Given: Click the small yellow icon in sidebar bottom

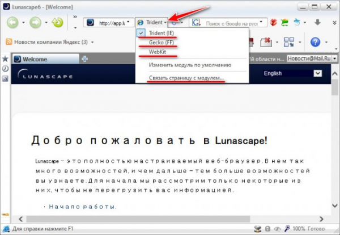Looking at the screenshot, I should pyautogui.click(x=6, y=215).
